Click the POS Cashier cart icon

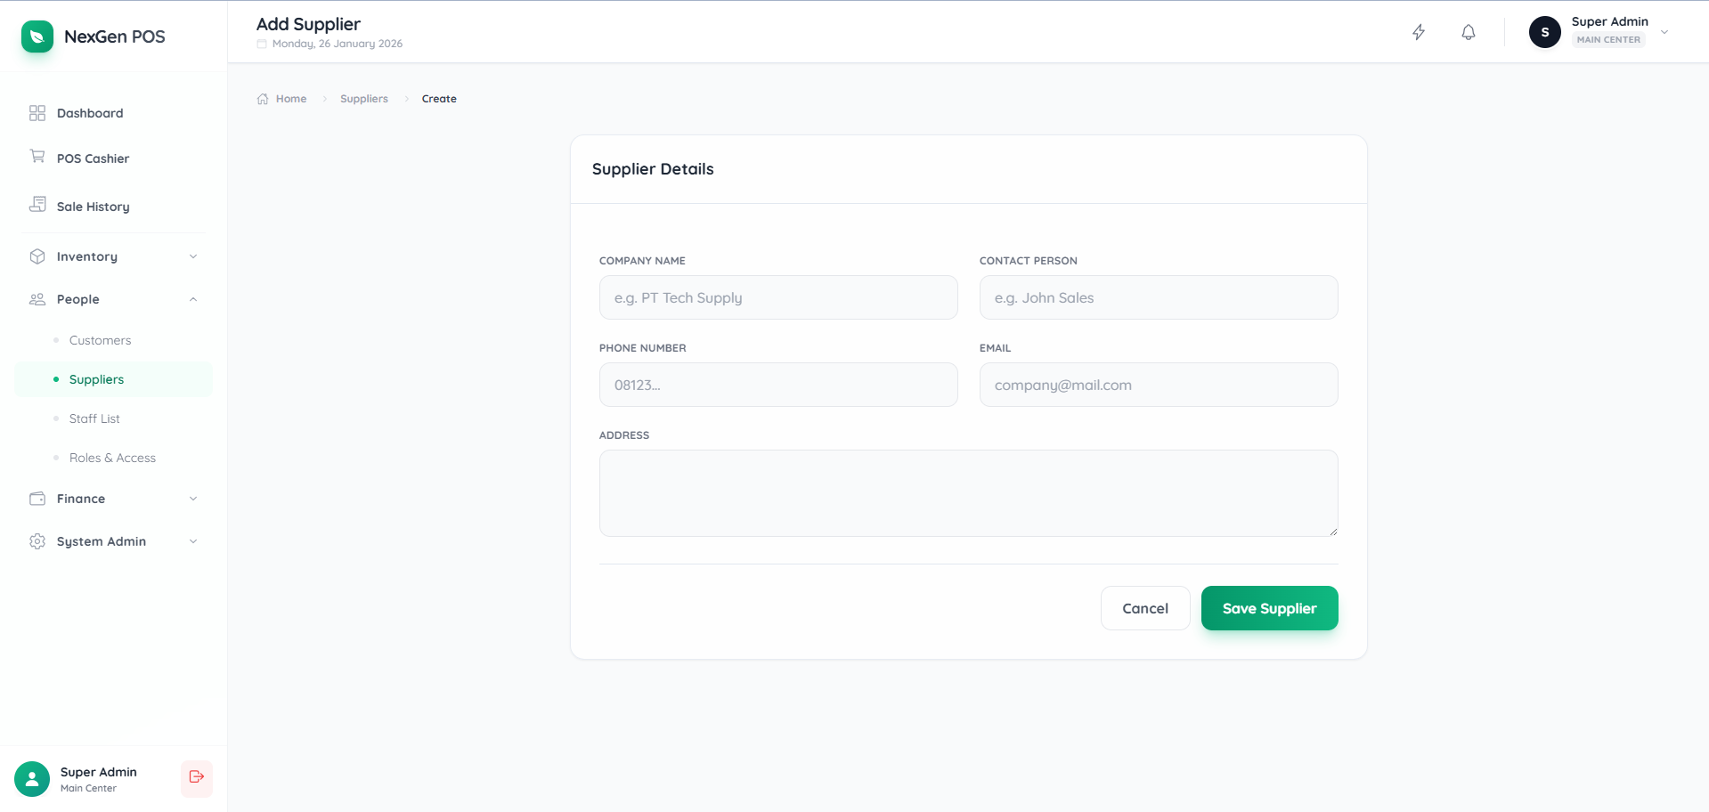coord(37,157)
